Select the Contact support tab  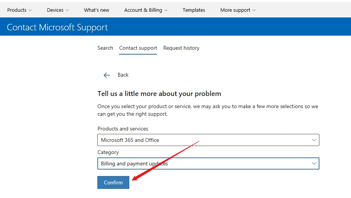138,48
